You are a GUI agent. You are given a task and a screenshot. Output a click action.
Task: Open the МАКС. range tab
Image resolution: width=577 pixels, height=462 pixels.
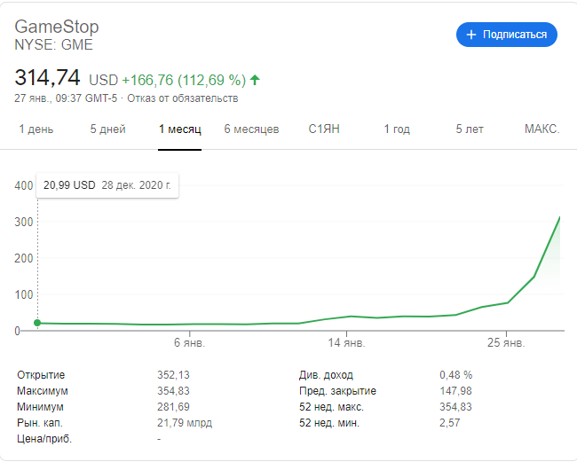click(x=541, y=129)
